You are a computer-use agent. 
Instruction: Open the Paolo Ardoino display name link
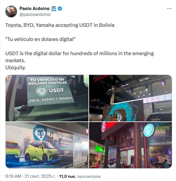[34, 9]
